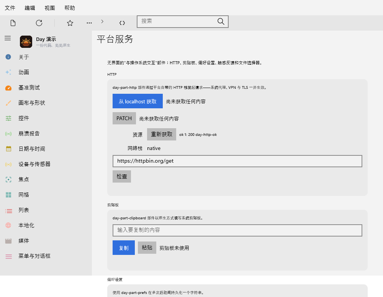Click the curly braces code icon
This screenshot has width=383, height=297.
(122, 23)
